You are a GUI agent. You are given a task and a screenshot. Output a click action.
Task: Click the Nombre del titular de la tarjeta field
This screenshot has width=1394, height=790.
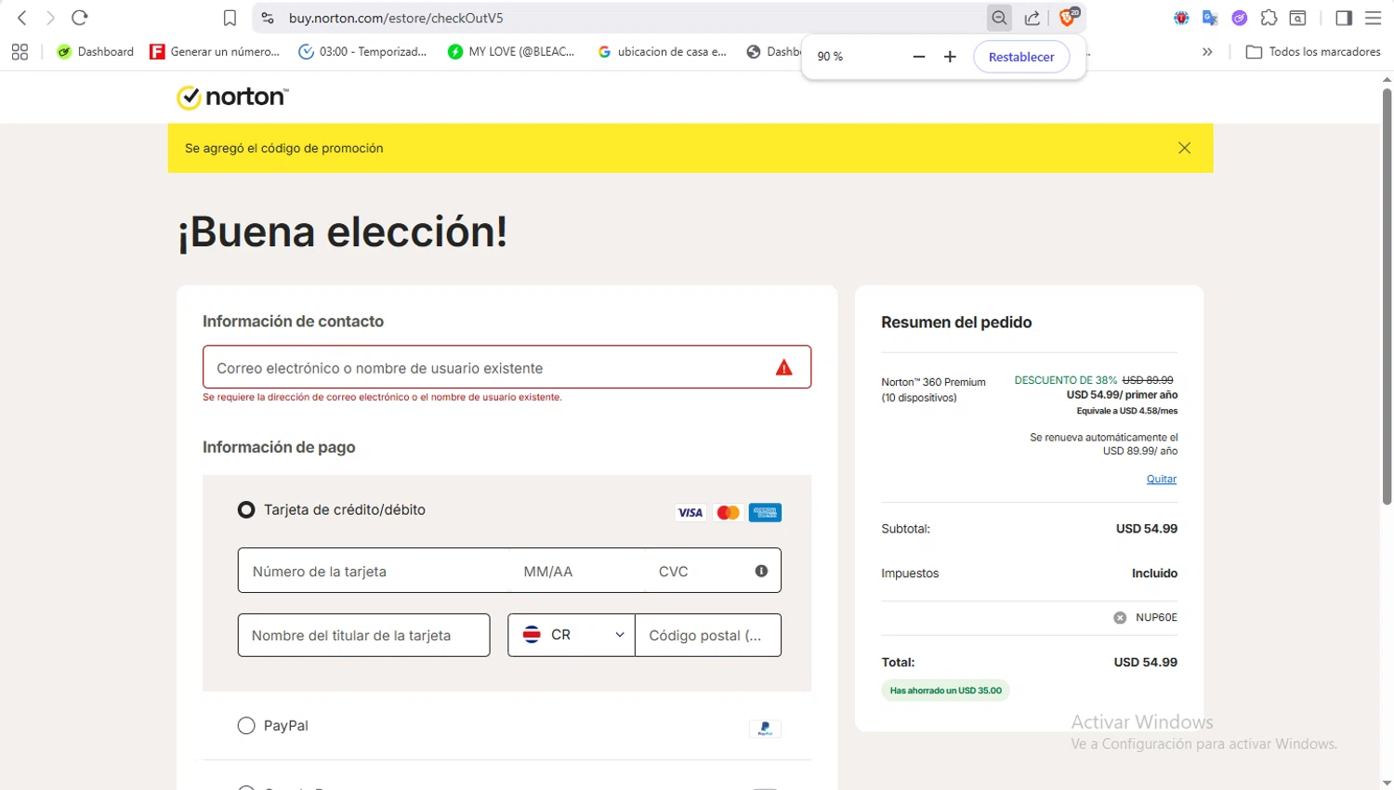[363, 635]
